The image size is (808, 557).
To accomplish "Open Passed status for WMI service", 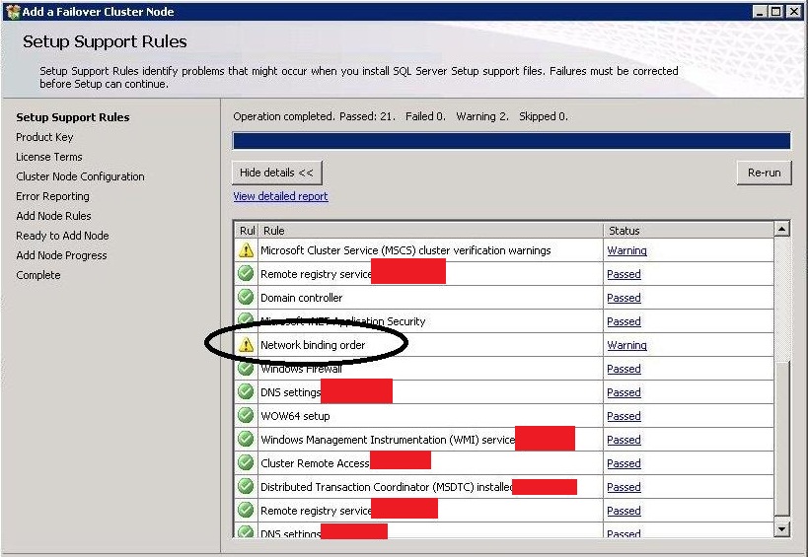I will coord(624,440).
